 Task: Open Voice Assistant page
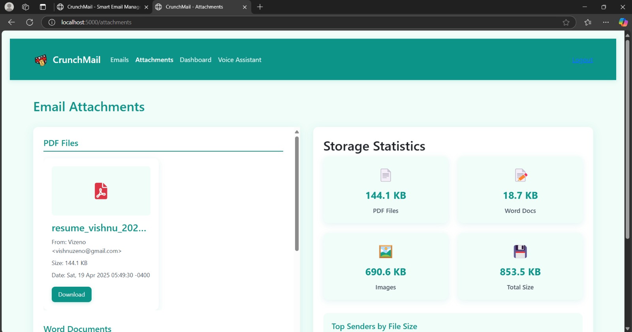coord(240,60)
